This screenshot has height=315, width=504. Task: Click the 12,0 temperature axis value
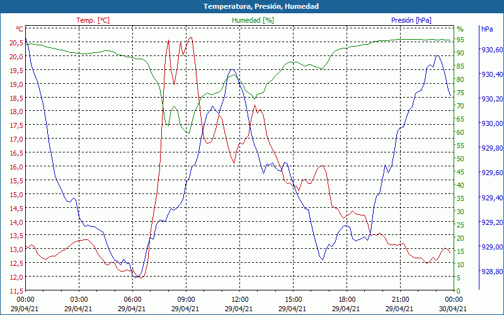(16, 277)
